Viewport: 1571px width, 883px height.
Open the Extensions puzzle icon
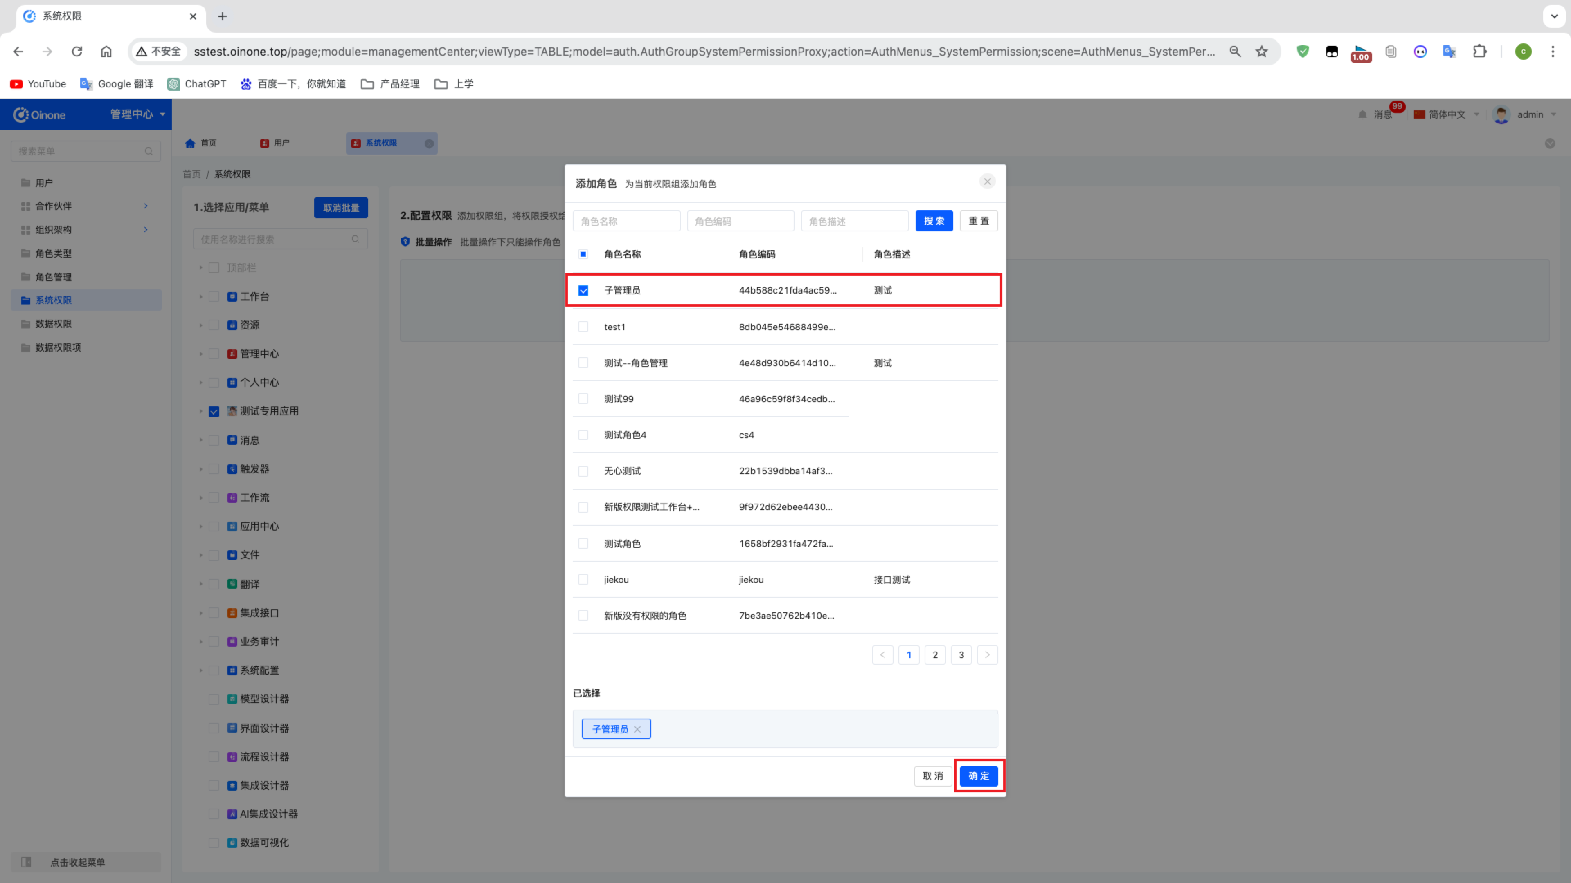click(x=1479, y=52)
